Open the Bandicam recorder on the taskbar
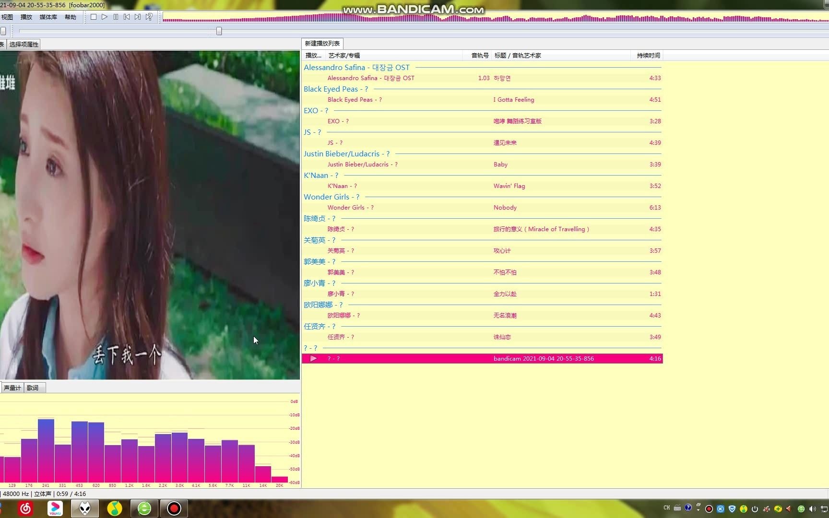829x518 pixels. (x=174, y=508)
